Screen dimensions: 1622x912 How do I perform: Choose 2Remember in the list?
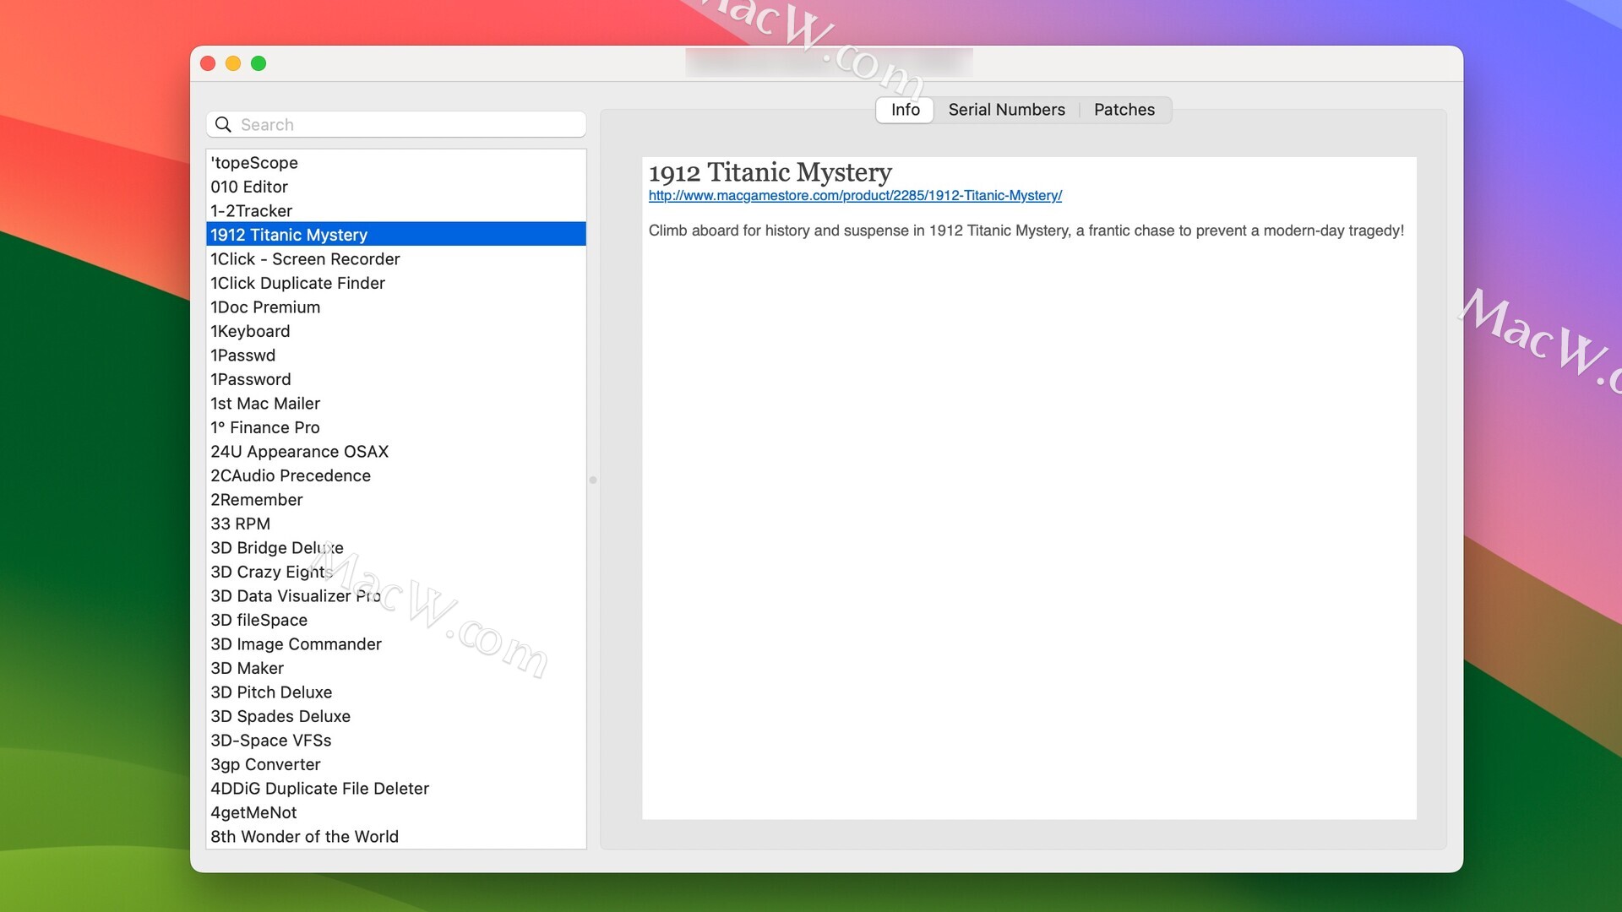tap(396, 500)
